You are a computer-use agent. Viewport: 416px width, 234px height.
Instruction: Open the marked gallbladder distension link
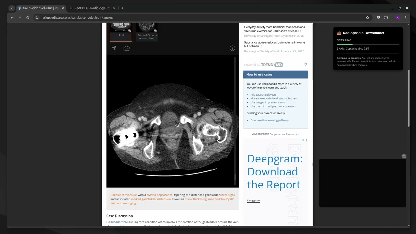click(x=151, y=199)
